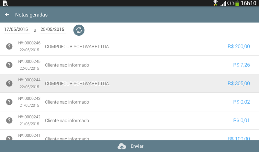
Task: Click the cloud upload icon
Action: pyautogui.click(x=122, y=146)
